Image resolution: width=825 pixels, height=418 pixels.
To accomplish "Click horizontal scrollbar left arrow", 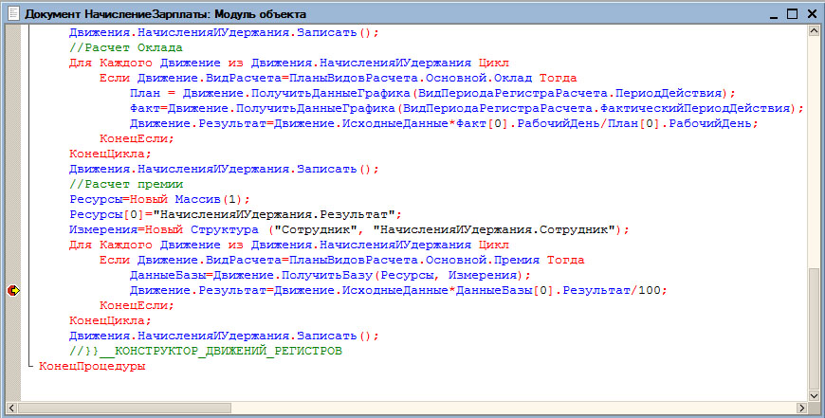I will click(11, 408).
